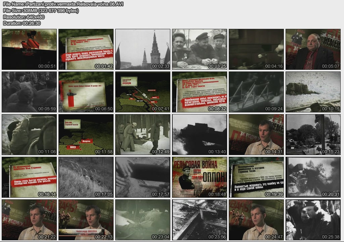Open the snowy stretcher-bearers frame at 00:12:49
Screen dimensions: 344x242
click(143, 135)
